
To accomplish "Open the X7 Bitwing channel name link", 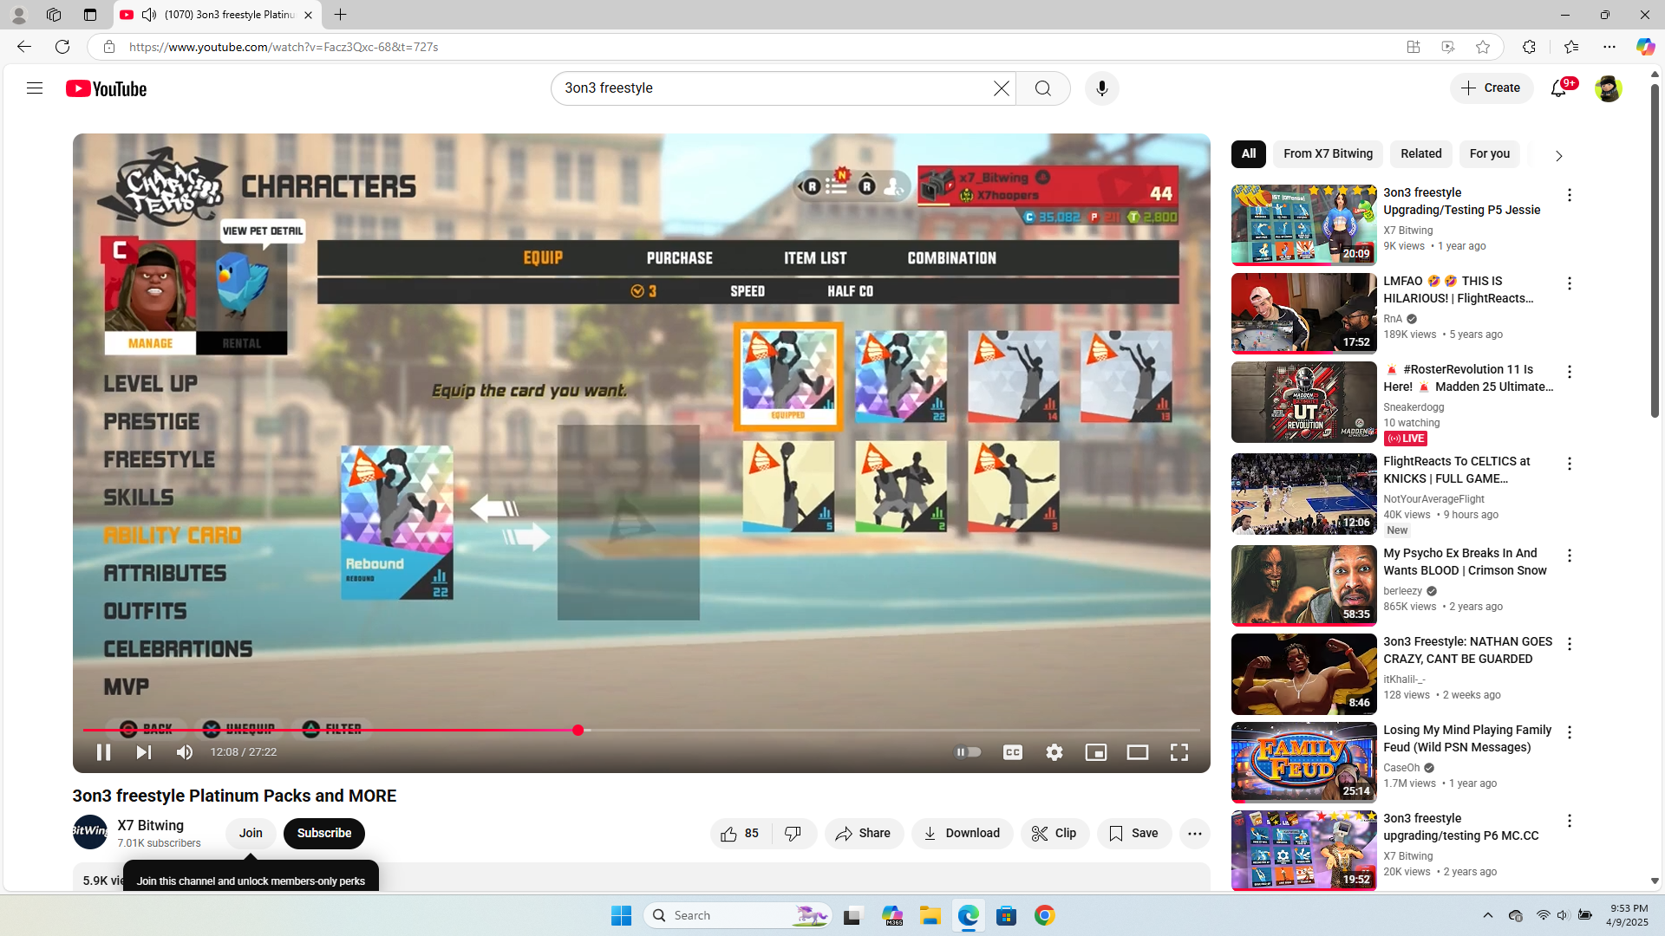I will (x=151, y=826).
